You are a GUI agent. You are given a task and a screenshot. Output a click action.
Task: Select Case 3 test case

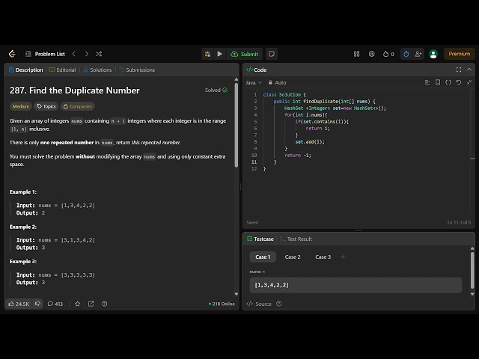(323, 257)
